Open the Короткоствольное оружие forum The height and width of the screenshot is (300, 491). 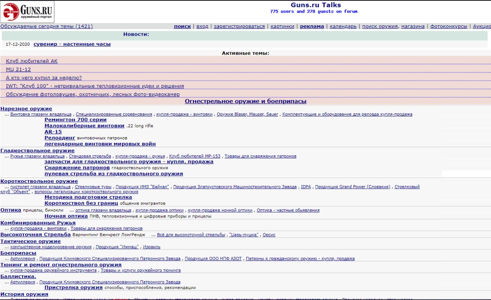click(x=39, y=181)
